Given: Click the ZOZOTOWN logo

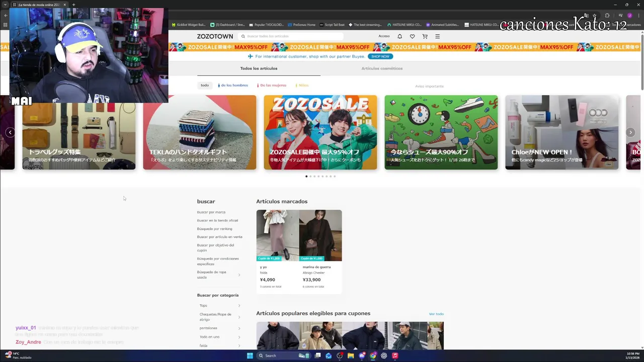Looking at the screenshot, I should click(215, 36).
